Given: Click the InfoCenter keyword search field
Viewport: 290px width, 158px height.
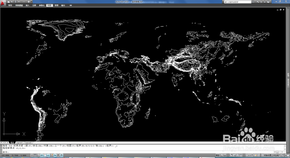Looking at the screenshot, I should [x=238, y=2].
